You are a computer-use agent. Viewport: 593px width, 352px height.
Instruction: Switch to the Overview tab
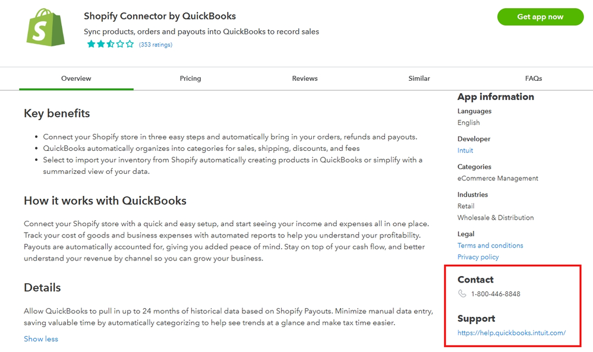coord(76,78)
